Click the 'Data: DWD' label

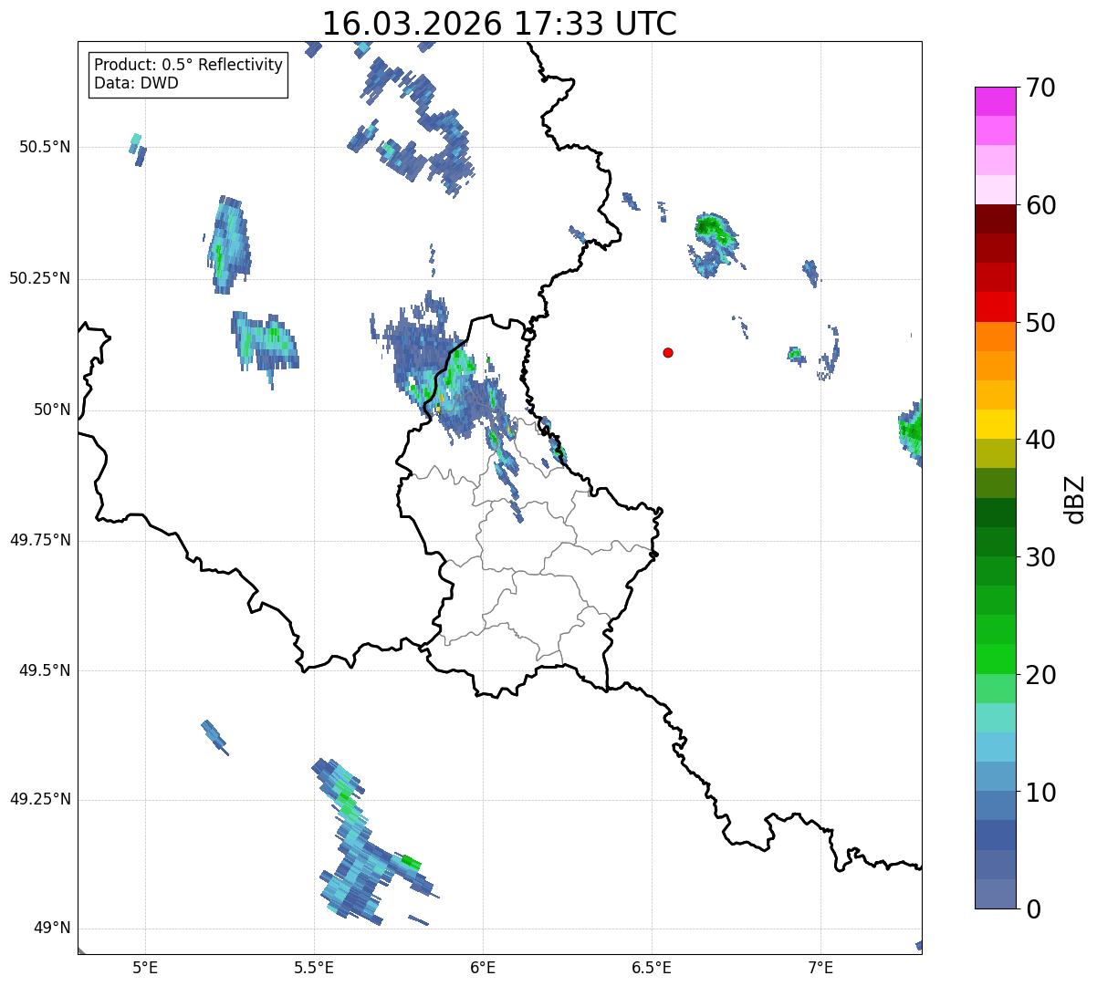pyautogui.click(x=136, y=83)
